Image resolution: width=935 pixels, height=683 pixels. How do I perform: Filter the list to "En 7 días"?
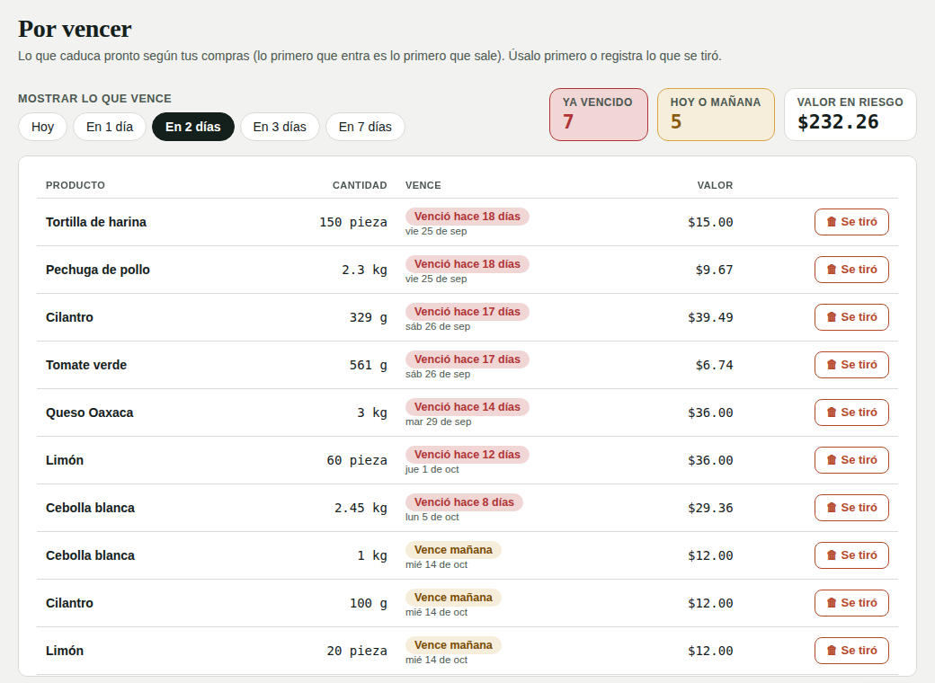pos(365,127)
